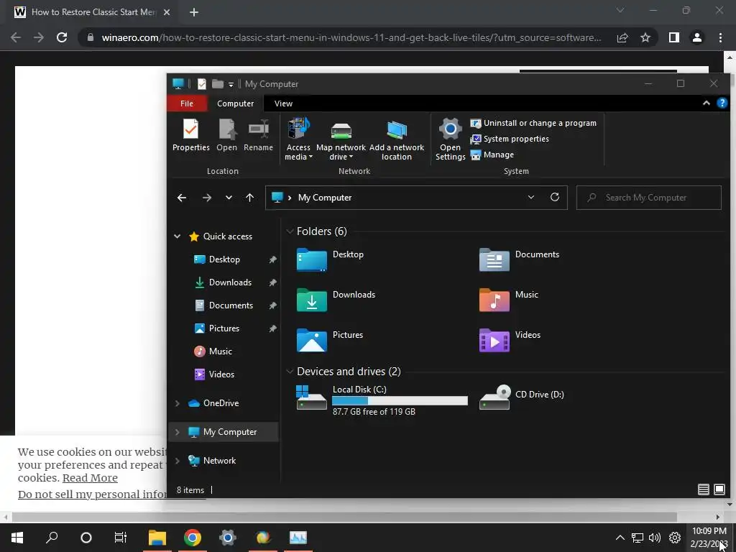The image size is (736, 552).
Task: Open the recent locations dropdown arrow
Action: click(229, 198)
